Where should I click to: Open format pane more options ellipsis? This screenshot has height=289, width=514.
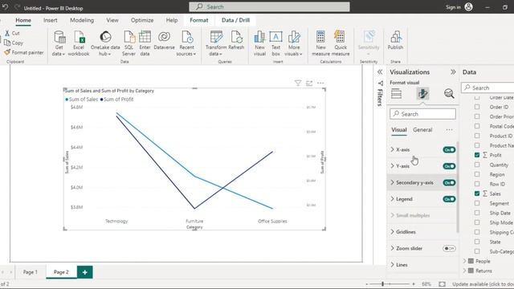point(449,130)
